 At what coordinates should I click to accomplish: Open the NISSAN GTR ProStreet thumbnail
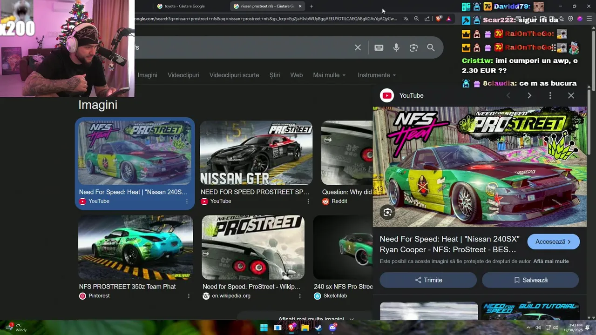(x=256, y=153)
